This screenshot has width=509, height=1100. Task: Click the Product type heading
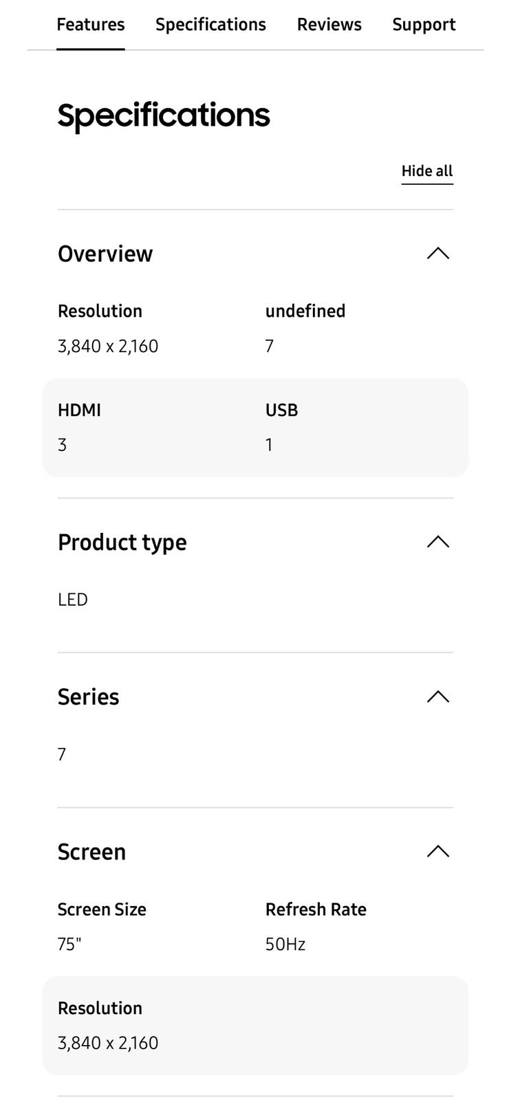(122, 542)
